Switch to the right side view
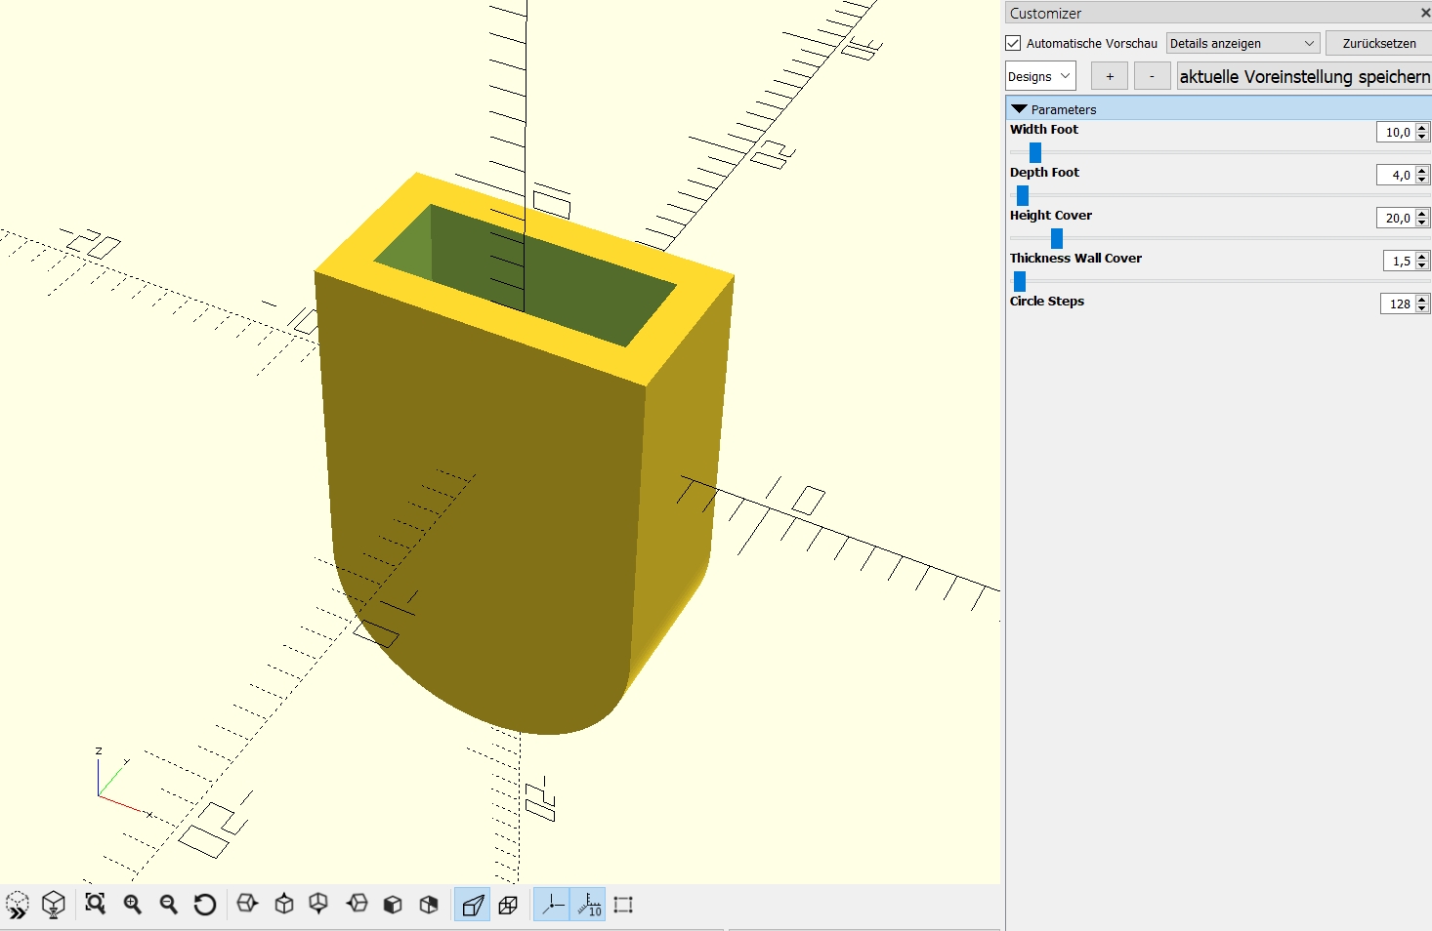 click(247, 905)
